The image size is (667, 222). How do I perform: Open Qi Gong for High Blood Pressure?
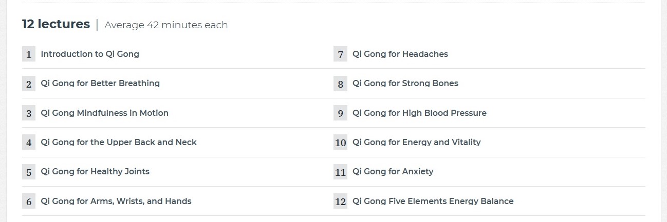click(x=419, y=113)
